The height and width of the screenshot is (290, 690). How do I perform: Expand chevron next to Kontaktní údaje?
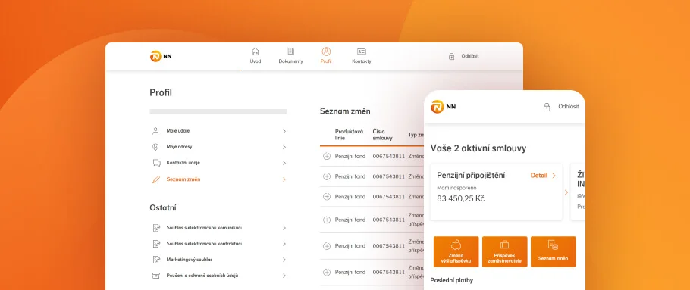(284, 163)
